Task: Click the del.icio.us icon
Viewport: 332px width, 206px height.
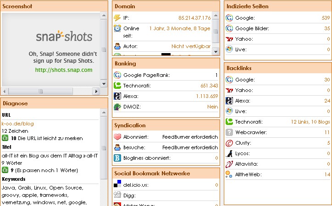Action: click(117, 184)
